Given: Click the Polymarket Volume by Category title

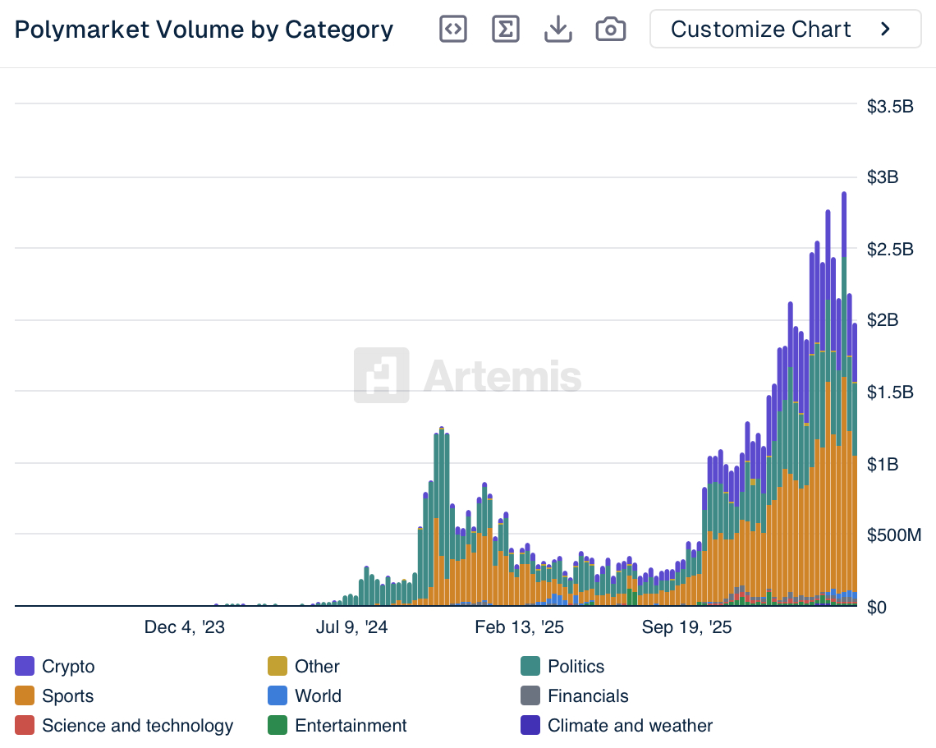Looking at the screenshot, I should [204, 30].
